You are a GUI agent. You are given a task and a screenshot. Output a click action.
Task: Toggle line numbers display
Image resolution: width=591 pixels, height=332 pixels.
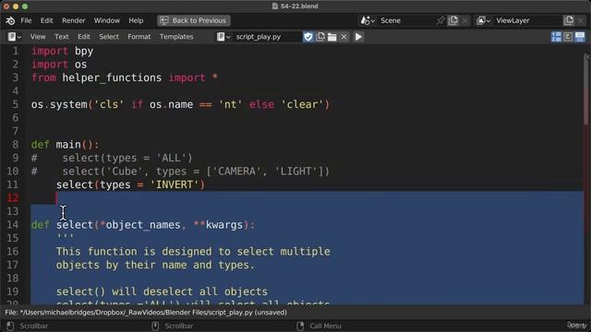[x=556, y=37]
